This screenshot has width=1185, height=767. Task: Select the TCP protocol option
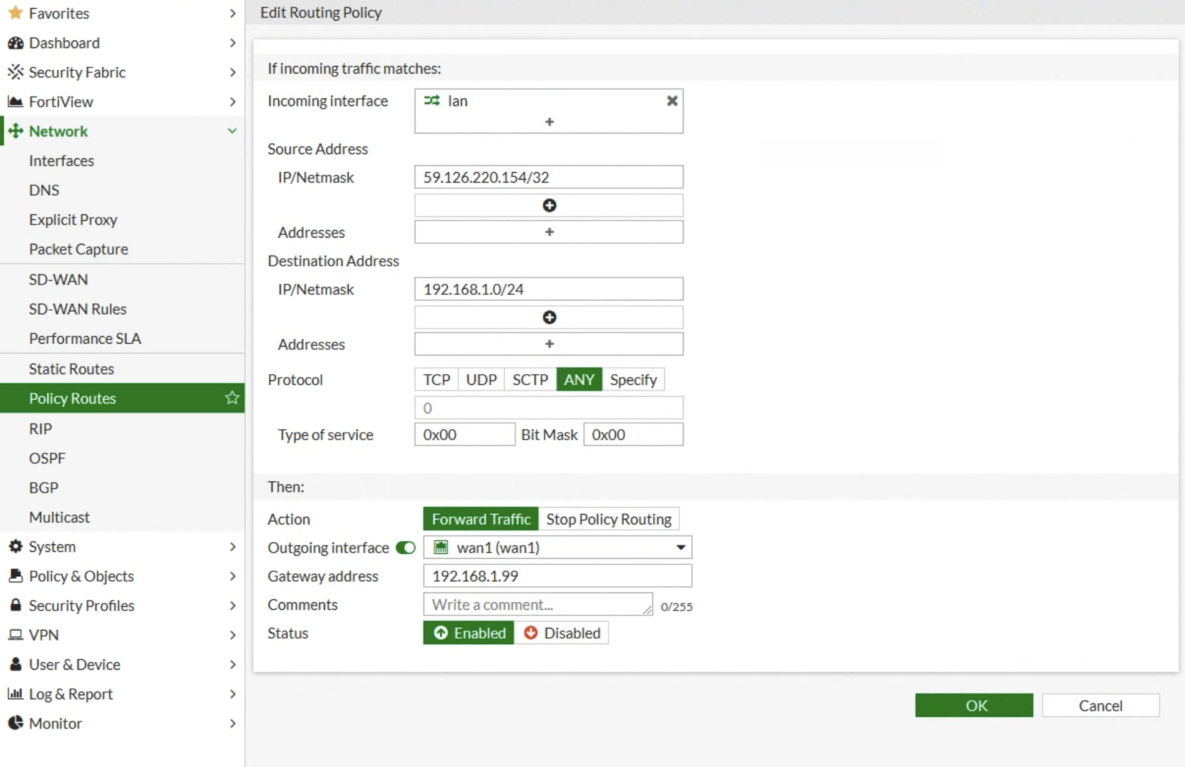tap(436, 380)
